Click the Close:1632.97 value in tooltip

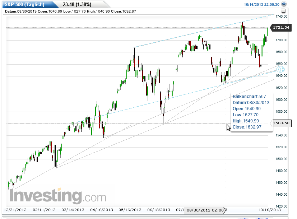coord(247,127)
